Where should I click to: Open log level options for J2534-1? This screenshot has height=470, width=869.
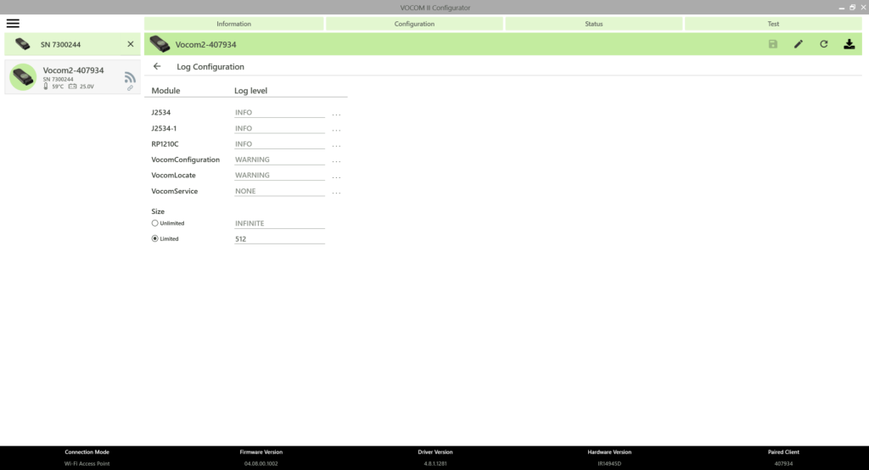coord(336,129)
